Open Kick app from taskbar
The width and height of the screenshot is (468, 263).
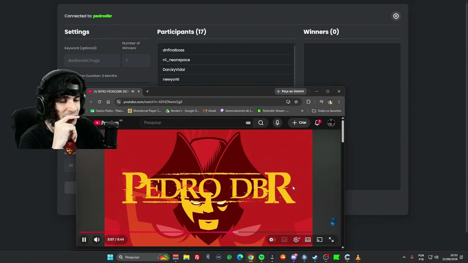(x=336, y=257)
